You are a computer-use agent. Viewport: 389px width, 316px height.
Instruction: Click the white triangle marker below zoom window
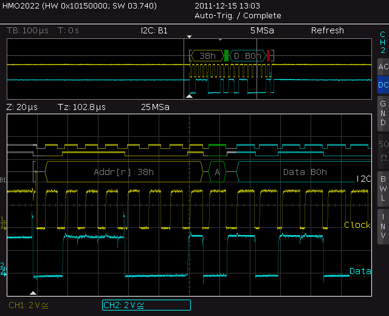point(33,293)
